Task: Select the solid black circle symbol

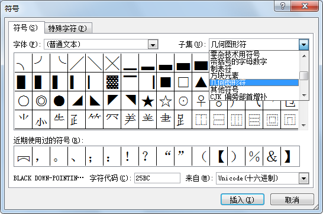Action: coord(59,101)
